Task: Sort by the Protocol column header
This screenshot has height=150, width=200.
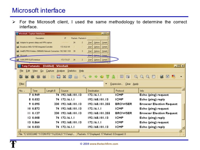Action: [x=126, y=91]
